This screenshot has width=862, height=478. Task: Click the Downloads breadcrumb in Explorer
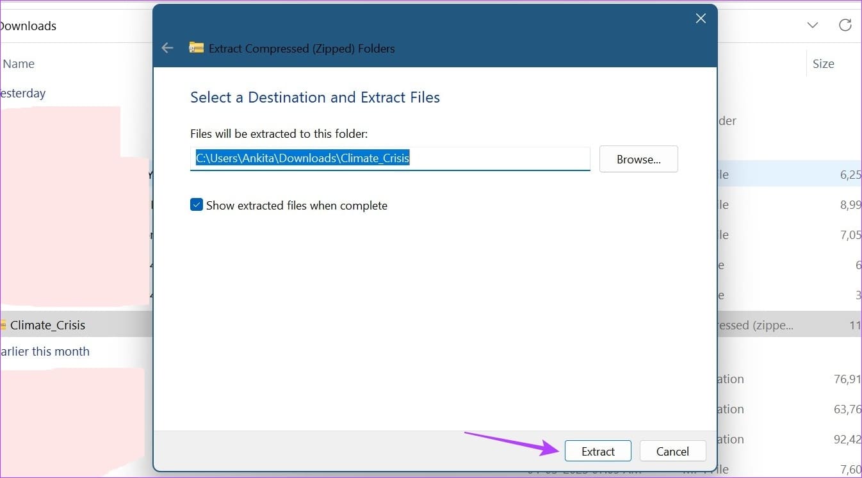pyautogui.click(x=28, y=26)
